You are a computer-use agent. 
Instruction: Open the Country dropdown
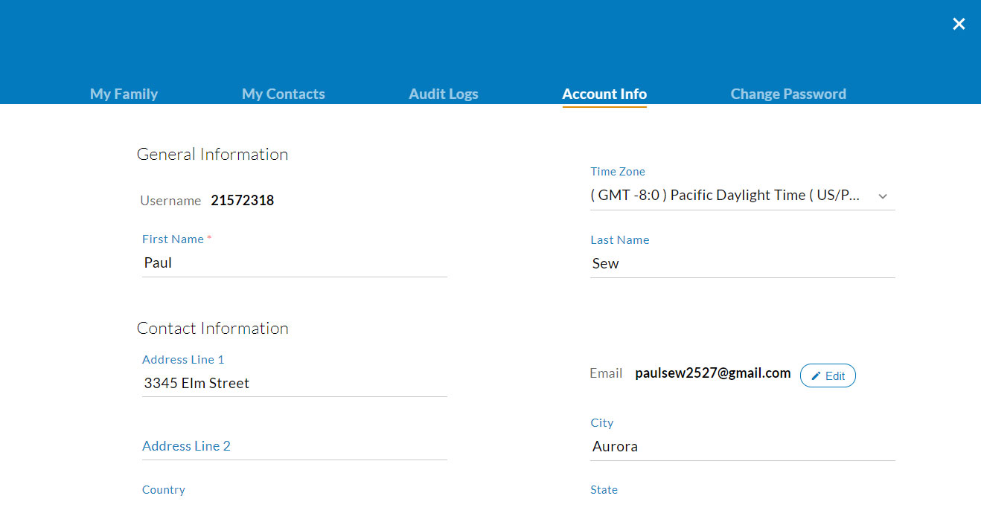pos(294,502)
